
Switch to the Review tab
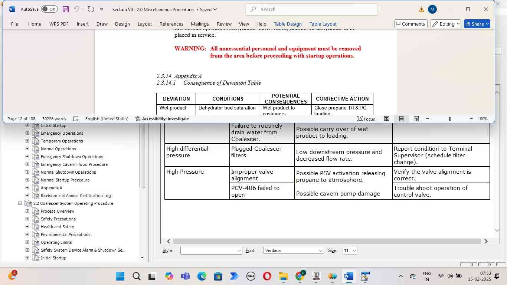tap(224, 24)
